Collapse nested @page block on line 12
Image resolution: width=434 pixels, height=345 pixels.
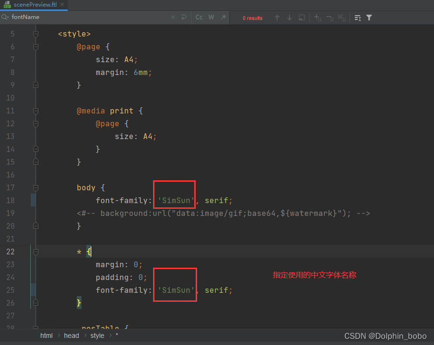coord(36,124)
